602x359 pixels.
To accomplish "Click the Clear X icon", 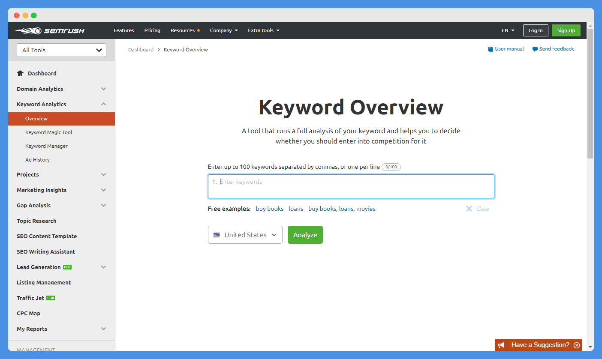I will point(469,209).
